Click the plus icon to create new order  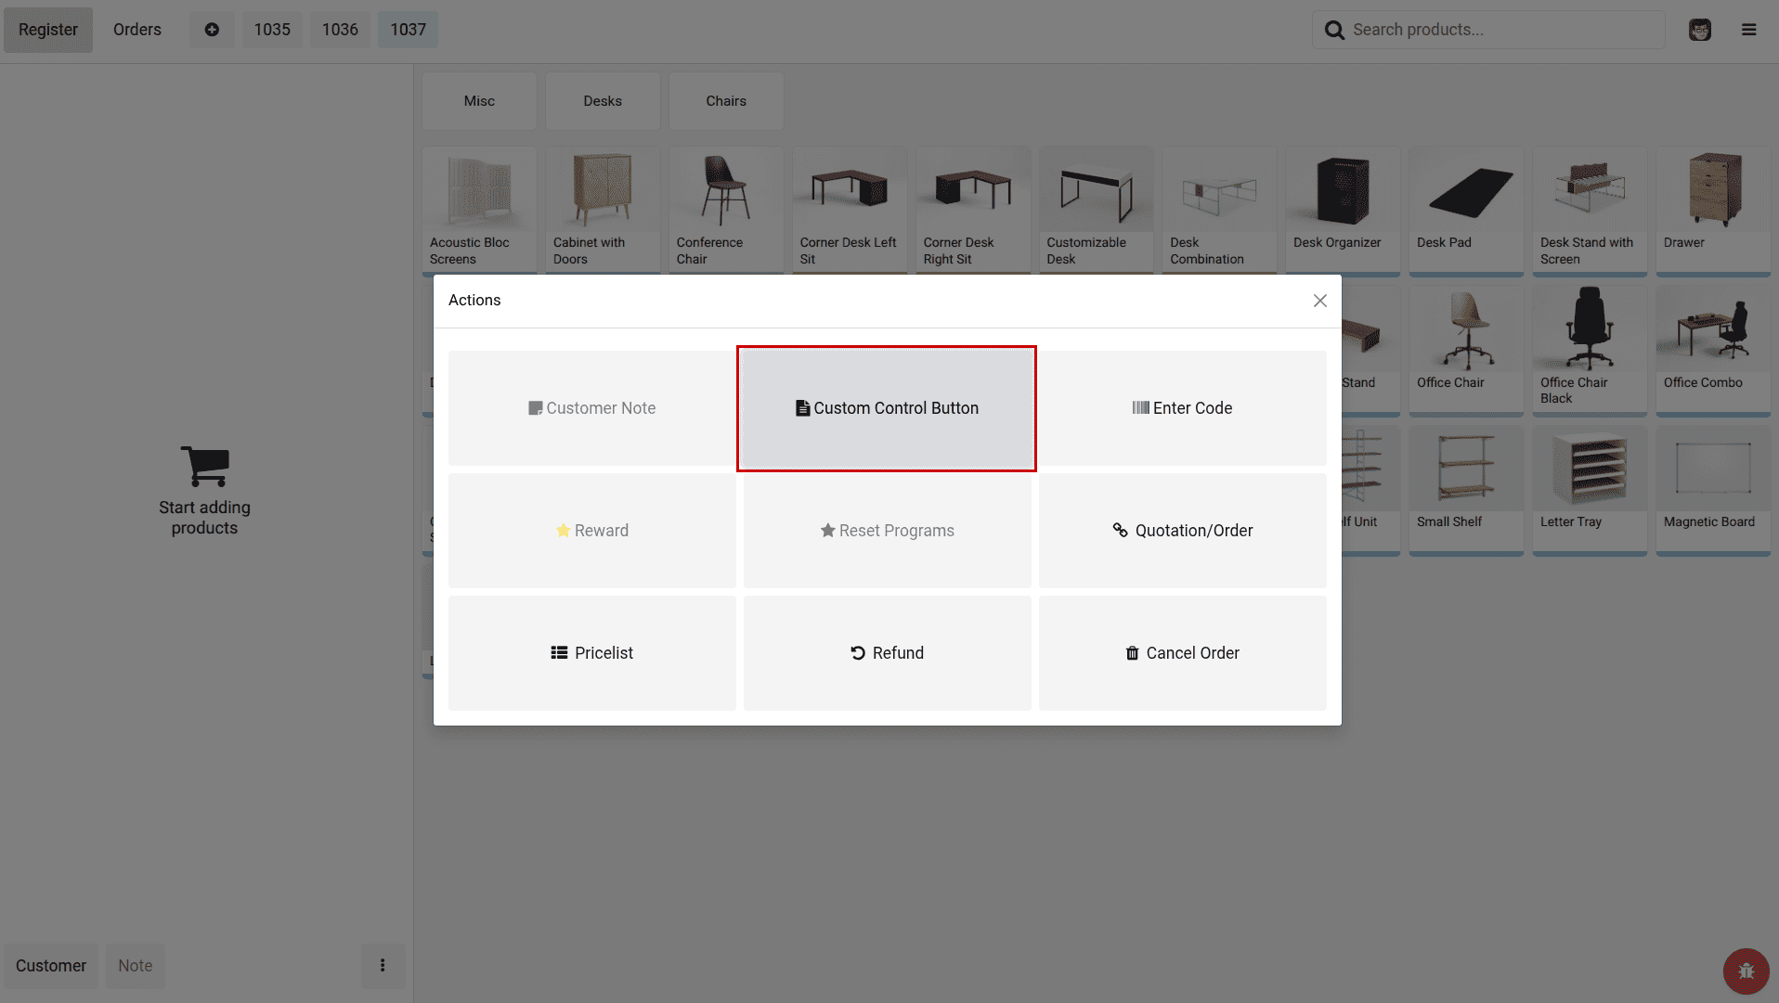212,29
